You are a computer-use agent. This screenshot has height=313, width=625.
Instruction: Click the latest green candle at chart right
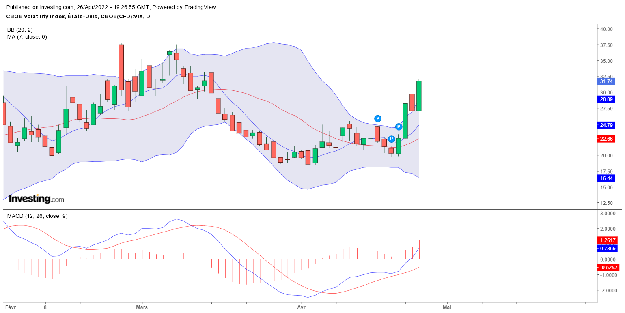coord(419,96)
